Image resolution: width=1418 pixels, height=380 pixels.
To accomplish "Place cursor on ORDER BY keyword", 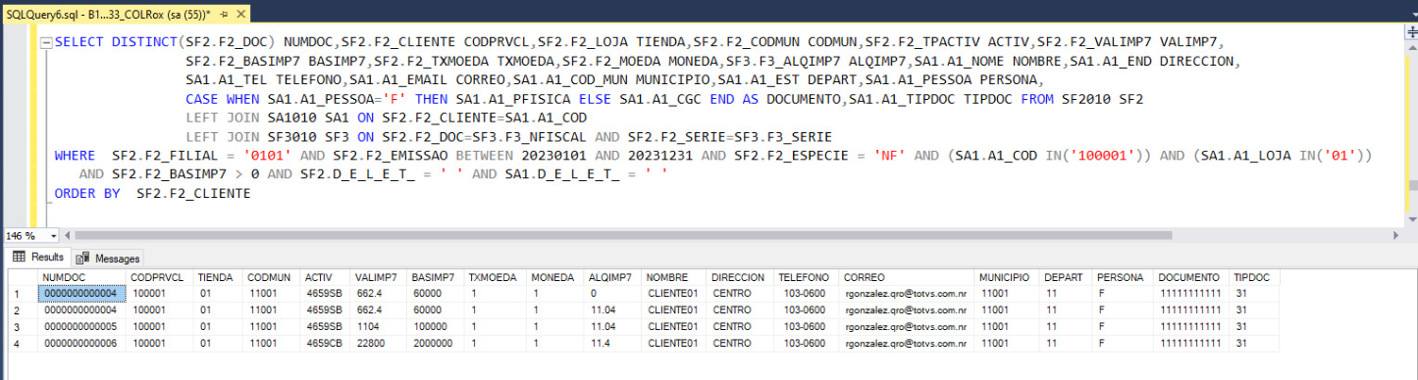I will point(87,194).
